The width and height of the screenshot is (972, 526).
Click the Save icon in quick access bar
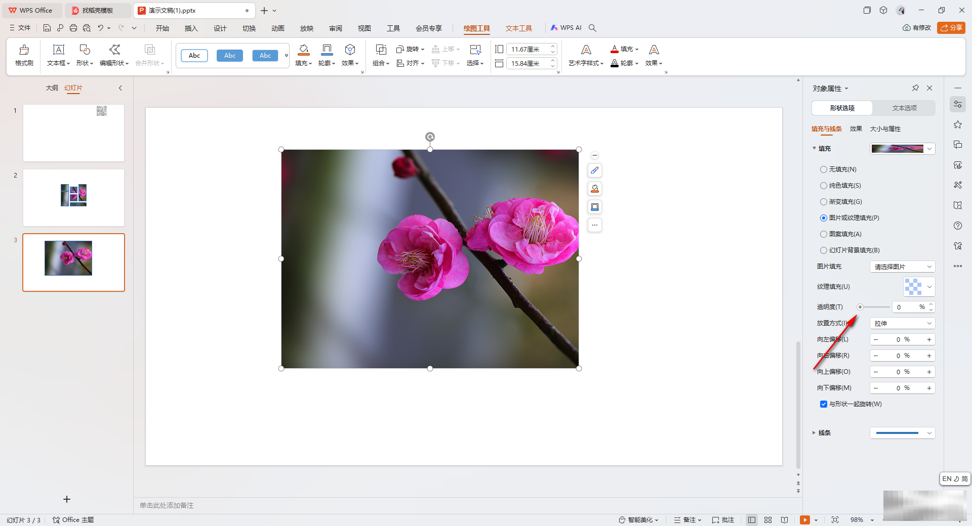click(x=47, y=28)
